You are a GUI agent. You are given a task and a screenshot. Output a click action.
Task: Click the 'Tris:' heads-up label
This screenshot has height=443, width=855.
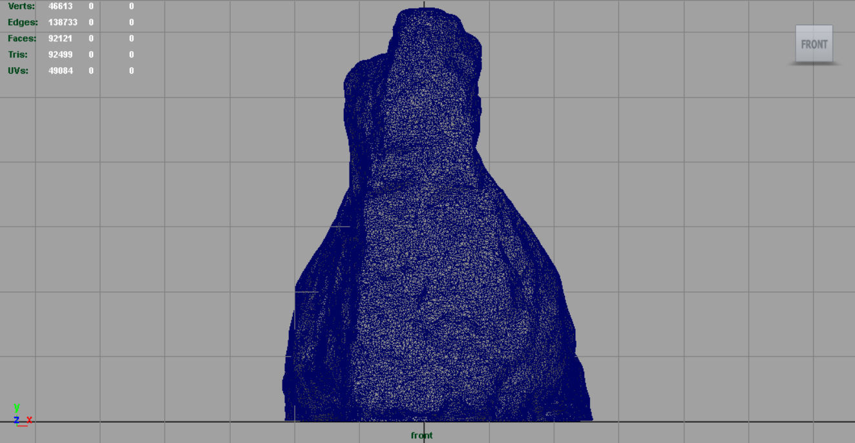pos(17,54)
